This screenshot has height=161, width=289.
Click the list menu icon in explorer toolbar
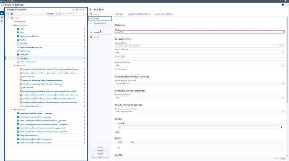(x=8, y=14)
